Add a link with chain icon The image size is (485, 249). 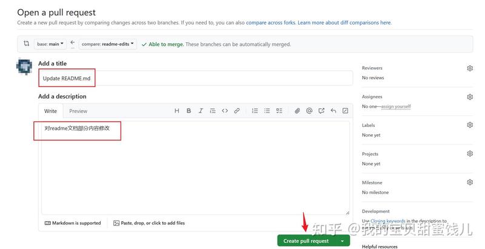coord(237,111)
